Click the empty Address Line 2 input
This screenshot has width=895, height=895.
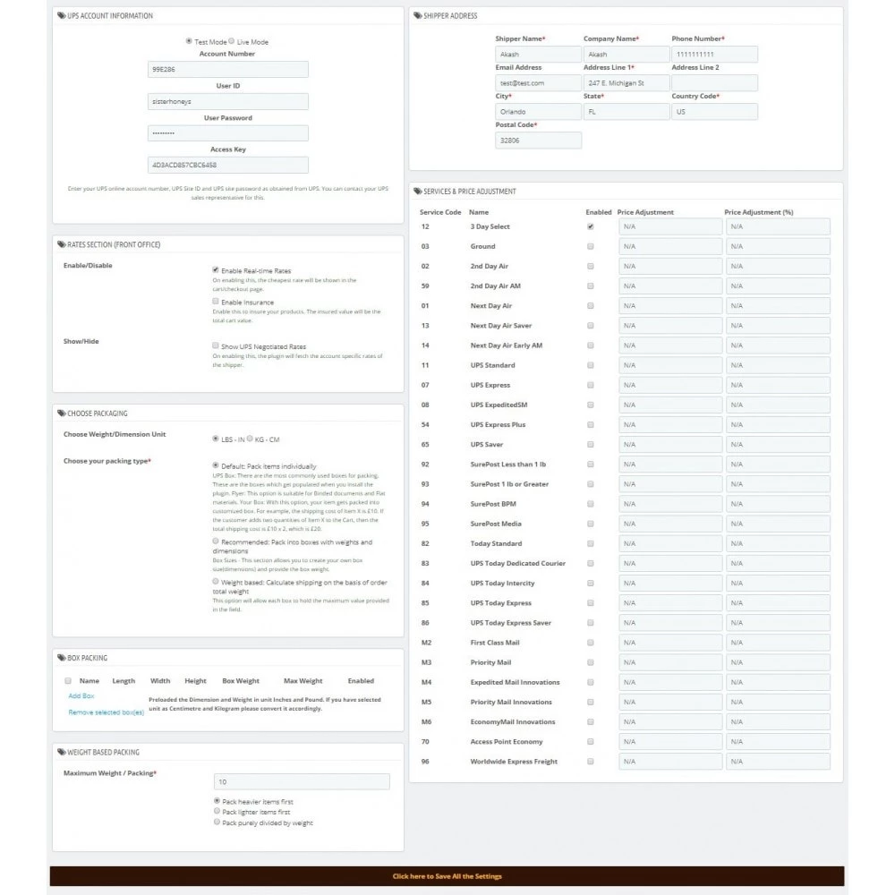click(714, 82)
